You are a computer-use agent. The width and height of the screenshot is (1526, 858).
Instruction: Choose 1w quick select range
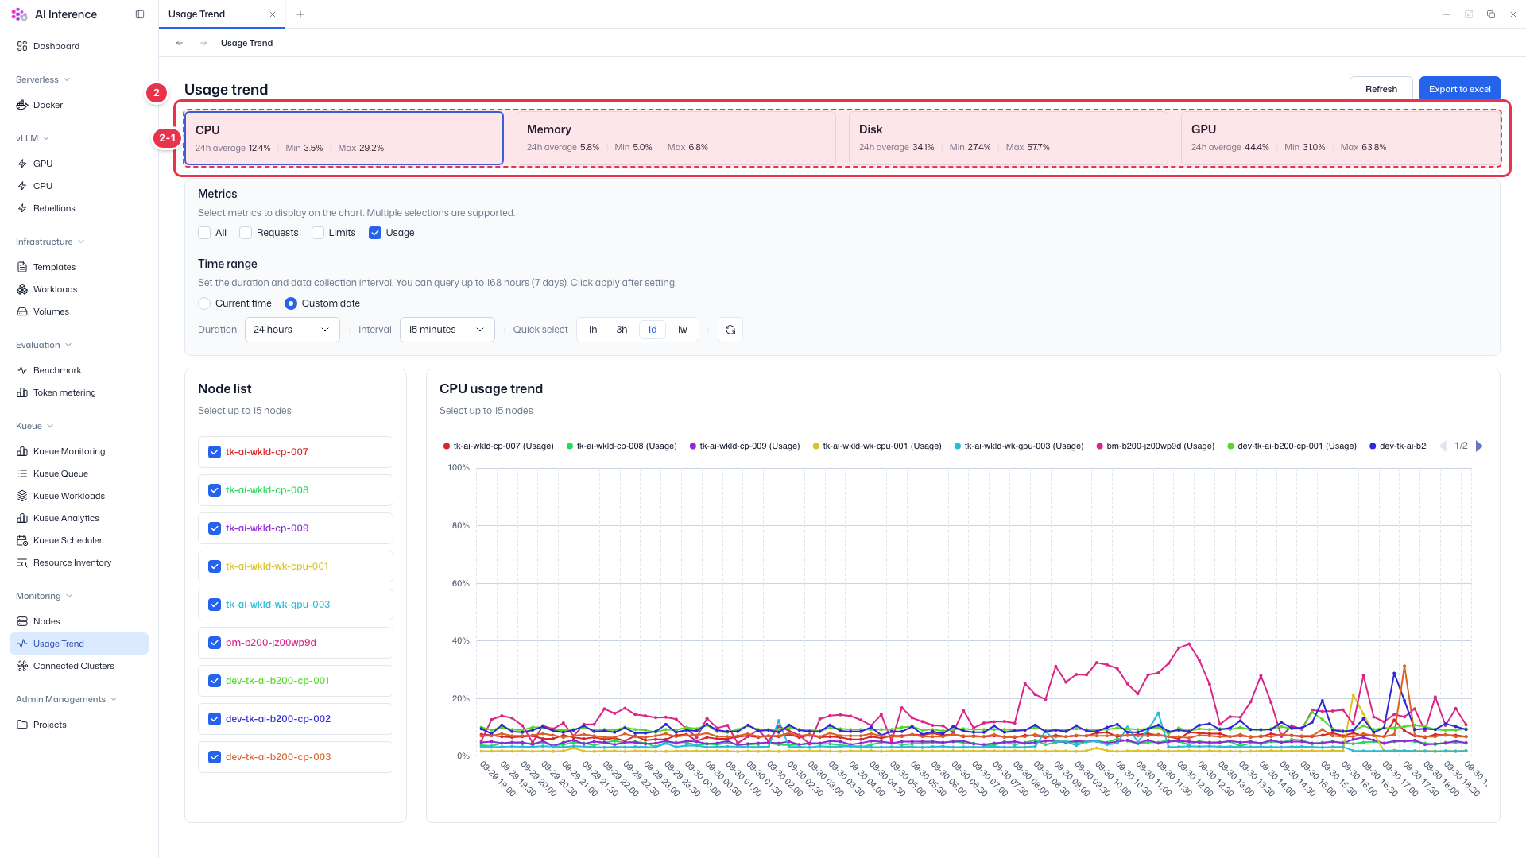(x=682, y=330)
